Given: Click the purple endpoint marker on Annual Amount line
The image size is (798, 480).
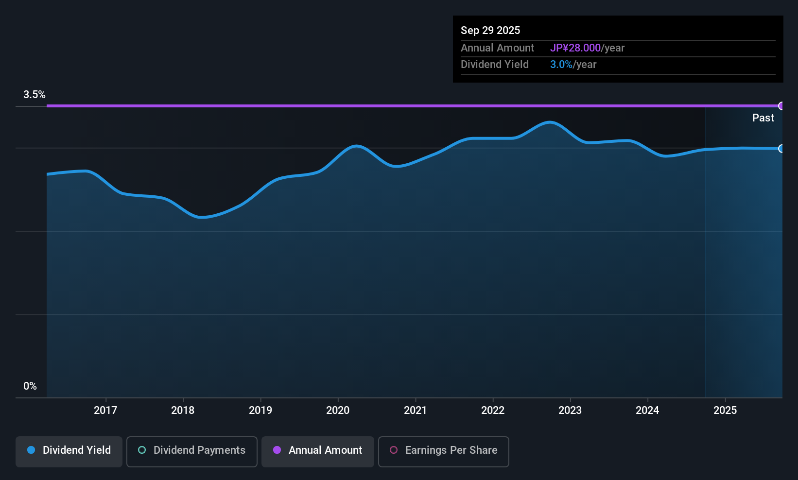Looking at the screenshot, I should [x=781, y=106].
